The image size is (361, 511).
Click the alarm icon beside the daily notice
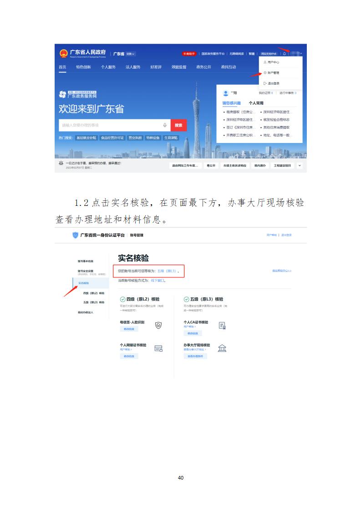pos(61,163)
